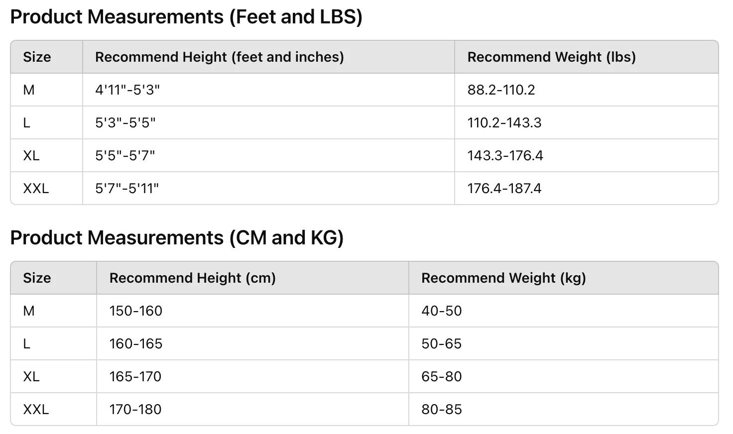This screenshot has width=733, height=434.
Task: Select the 4'11"-5'3" height cell
Action: pyautogui.click(x=127, y=90)
